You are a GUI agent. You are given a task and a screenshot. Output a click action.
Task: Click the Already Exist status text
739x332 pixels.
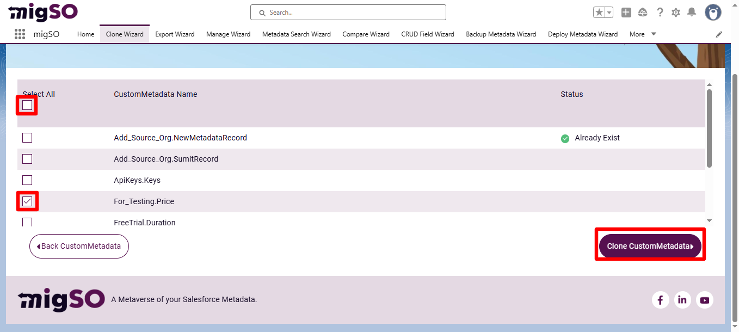coord(598,138)
